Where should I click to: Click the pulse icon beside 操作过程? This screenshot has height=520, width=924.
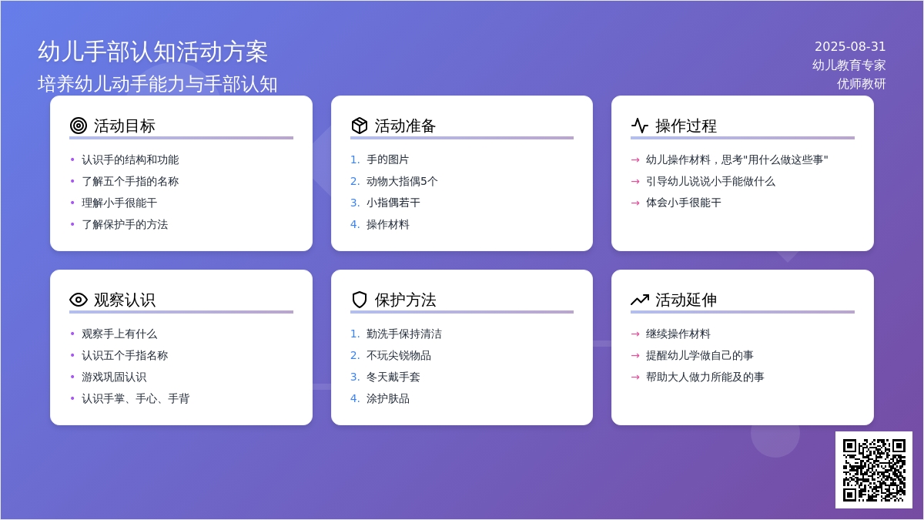pos(640,126)
